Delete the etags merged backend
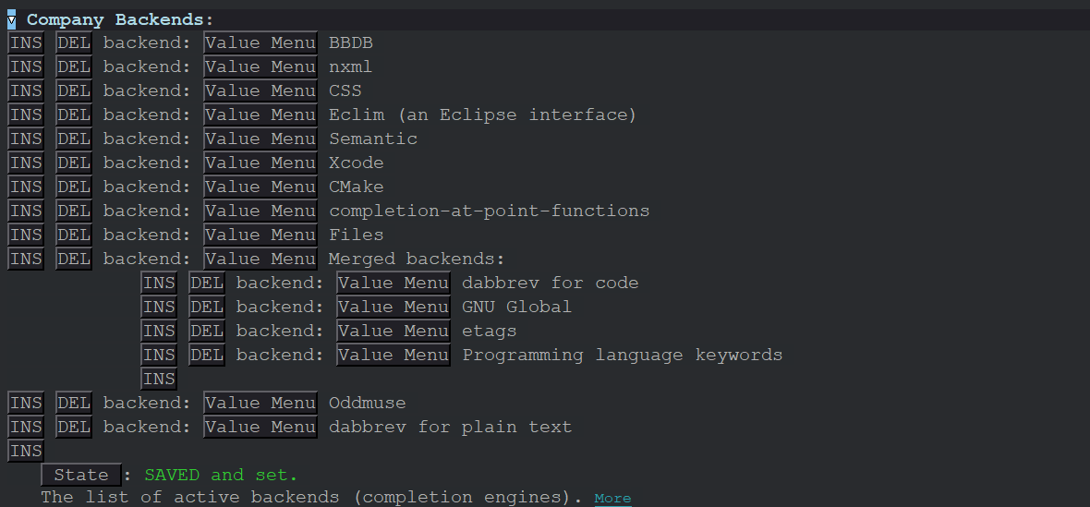 pyautogui.click(x=207, y=332)
